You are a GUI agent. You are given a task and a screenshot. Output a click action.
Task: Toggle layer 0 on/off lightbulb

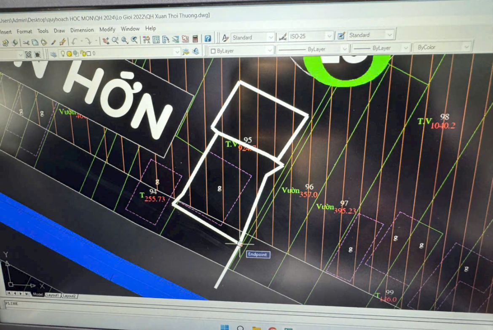63,53
